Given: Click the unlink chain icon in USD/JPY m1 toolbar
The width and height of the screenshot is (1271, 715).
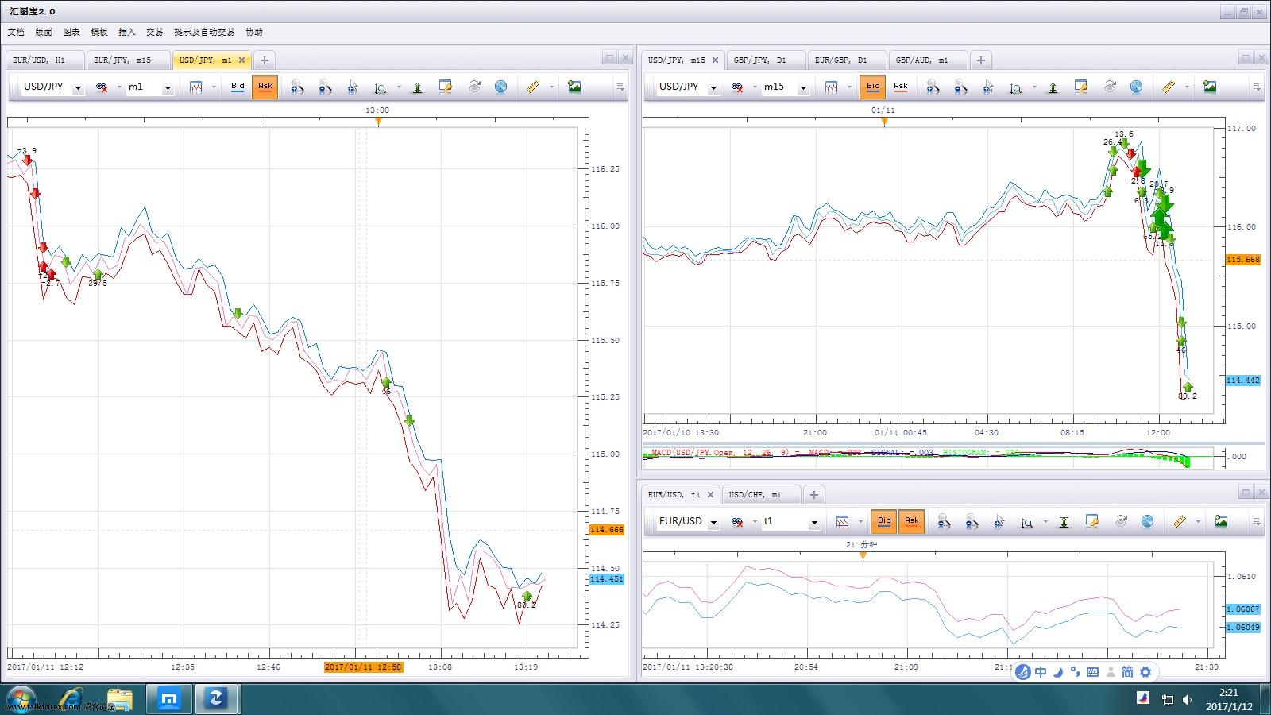Looking at the screenshot, I should click(102, 87).
